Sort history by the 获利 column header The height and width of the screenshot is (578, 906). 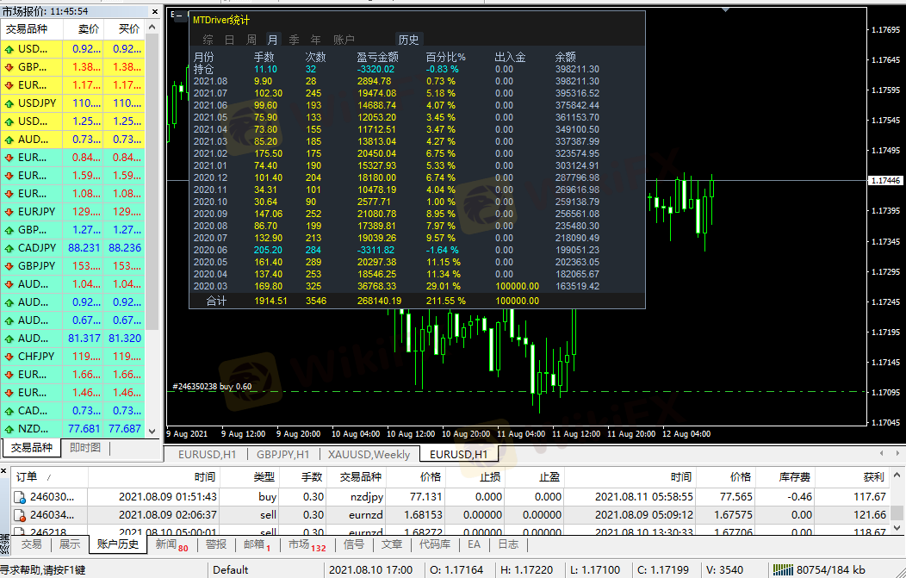click(872, 476)
